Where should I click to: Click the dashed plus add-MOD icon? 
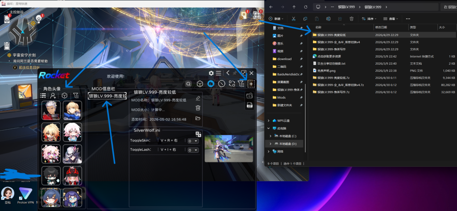click(251, 84)
